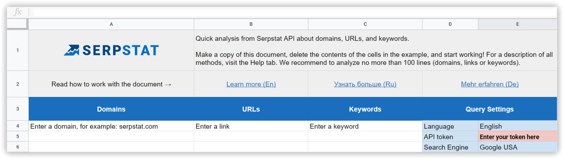Select column C header
564x159 pixels.
click(365, 24)
